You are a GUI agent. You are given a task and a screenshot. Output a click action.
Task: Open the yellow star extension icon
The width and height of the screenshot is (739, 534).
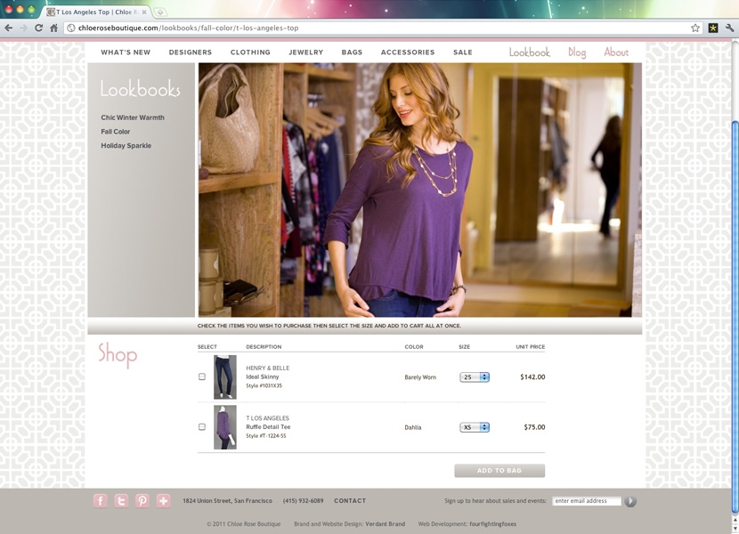tap(713, 28)
